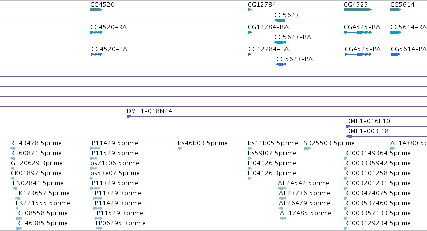The image size is (427, 231).
Task: Click the CG5623 gene arrow glyph
Action: point(279,20)
